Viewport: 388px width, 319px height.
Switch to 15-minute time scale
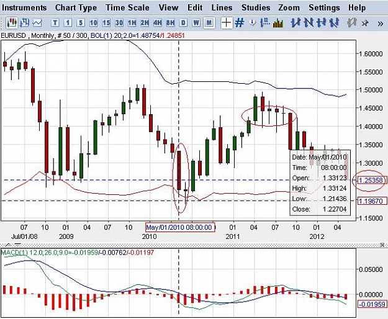106,23
